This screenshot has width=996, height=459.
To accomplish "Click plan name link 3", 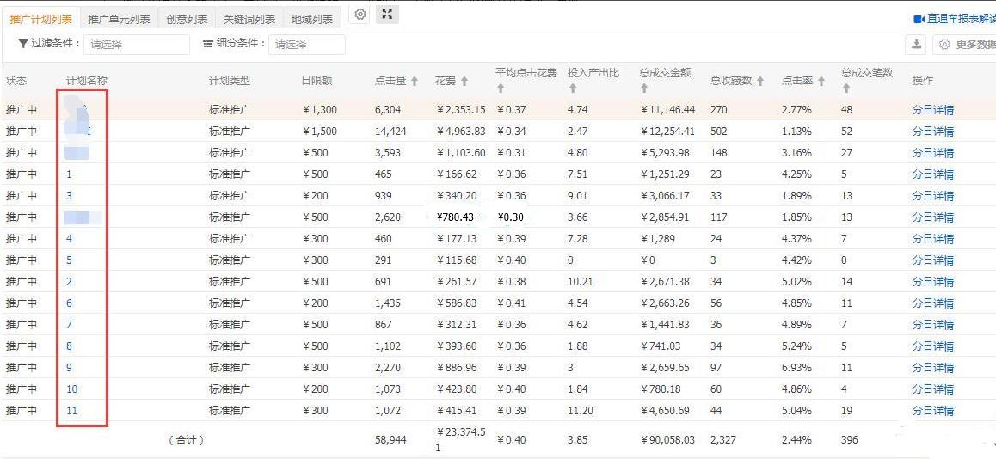I will pyautogui.click(x=69, y=195).
